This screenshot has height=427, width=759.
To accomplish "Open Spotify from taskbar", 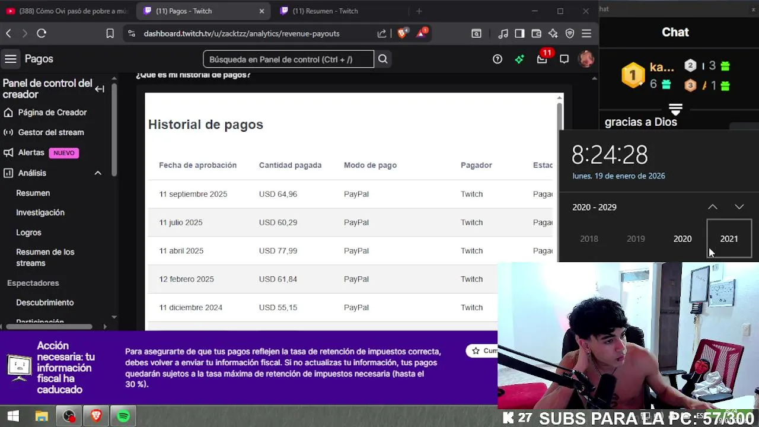I will (x=123, y=416).
